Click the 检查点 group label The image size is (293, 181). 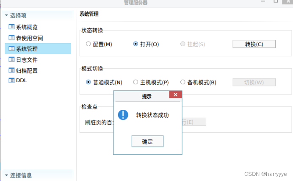point(89,106)
